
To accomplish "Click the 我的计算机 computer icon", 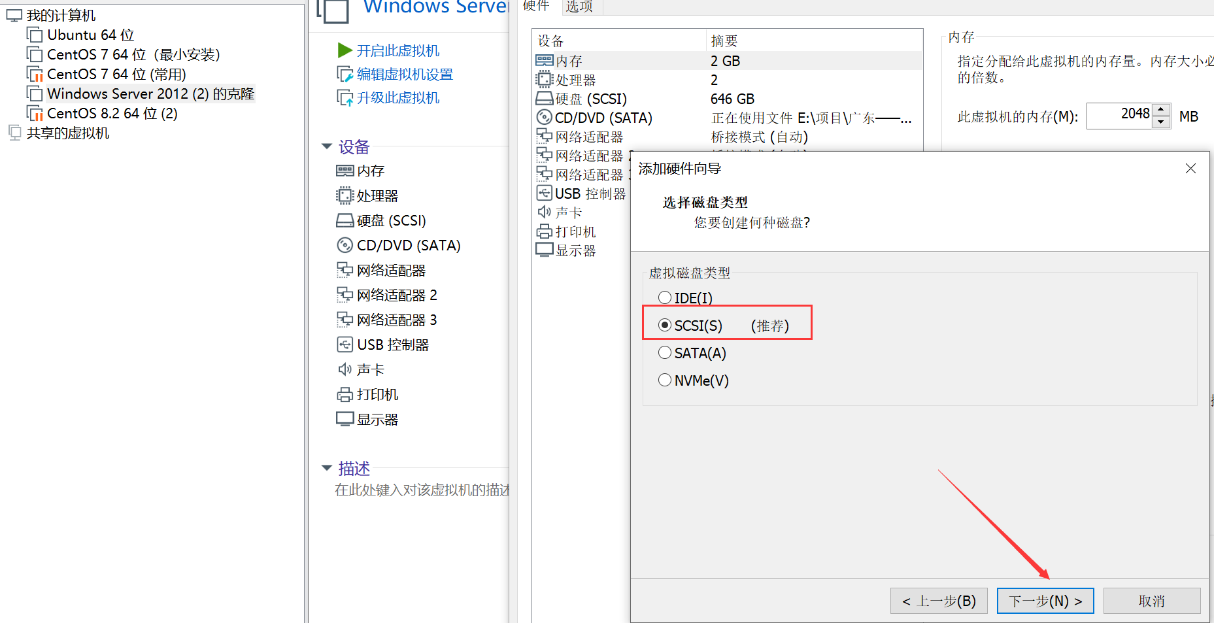I will tap(14, 15).
